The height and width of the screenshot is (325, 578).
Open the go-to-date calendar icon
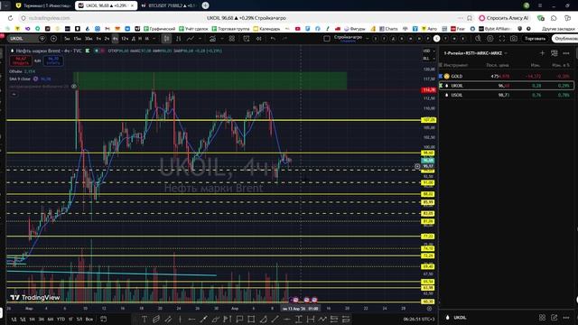pyautogui.click(x=104, y=319)
